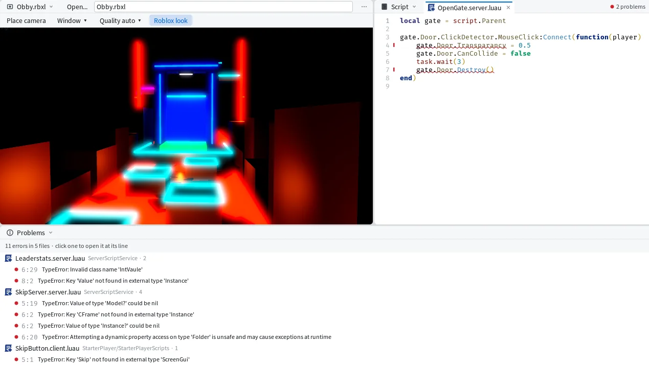Click the Problems panel info icon

tap(10, 233)
